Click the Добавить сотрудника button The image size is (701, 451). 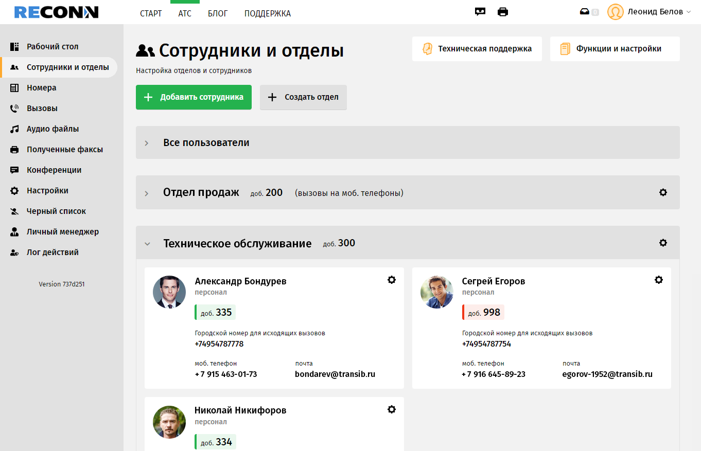[194, 97]
